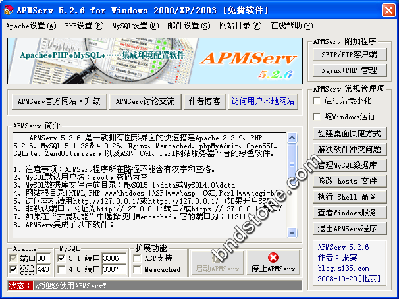The image size is (399, 299).
Task: Open Nginx+PHP 管理 button
Action: point(350,70)
